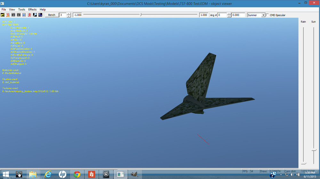Click the red stick figure animation icon
Screen dimensions: 320x179
point(29,15)
